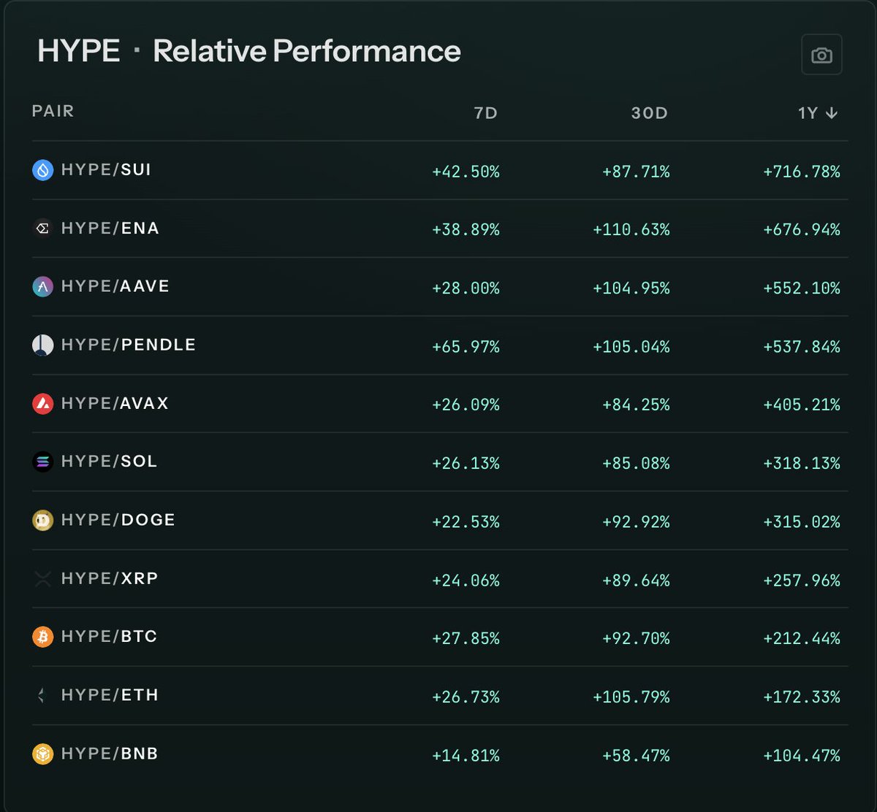The width and height of the screenshot is (877, 812).
Task: Select the +105.04% PENDLE 30D value
Action: click(x=631, y=347)
